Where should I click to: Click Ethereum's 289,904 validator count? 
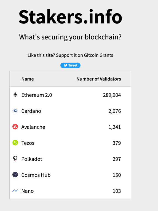112,95
